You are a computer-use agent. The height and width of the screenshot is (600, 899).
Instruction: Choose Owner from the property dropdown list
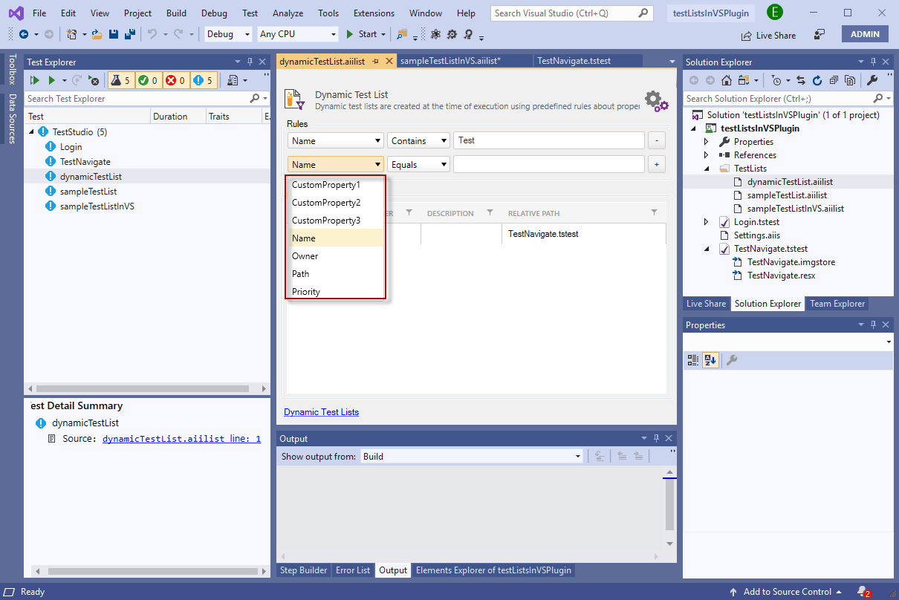335,256
